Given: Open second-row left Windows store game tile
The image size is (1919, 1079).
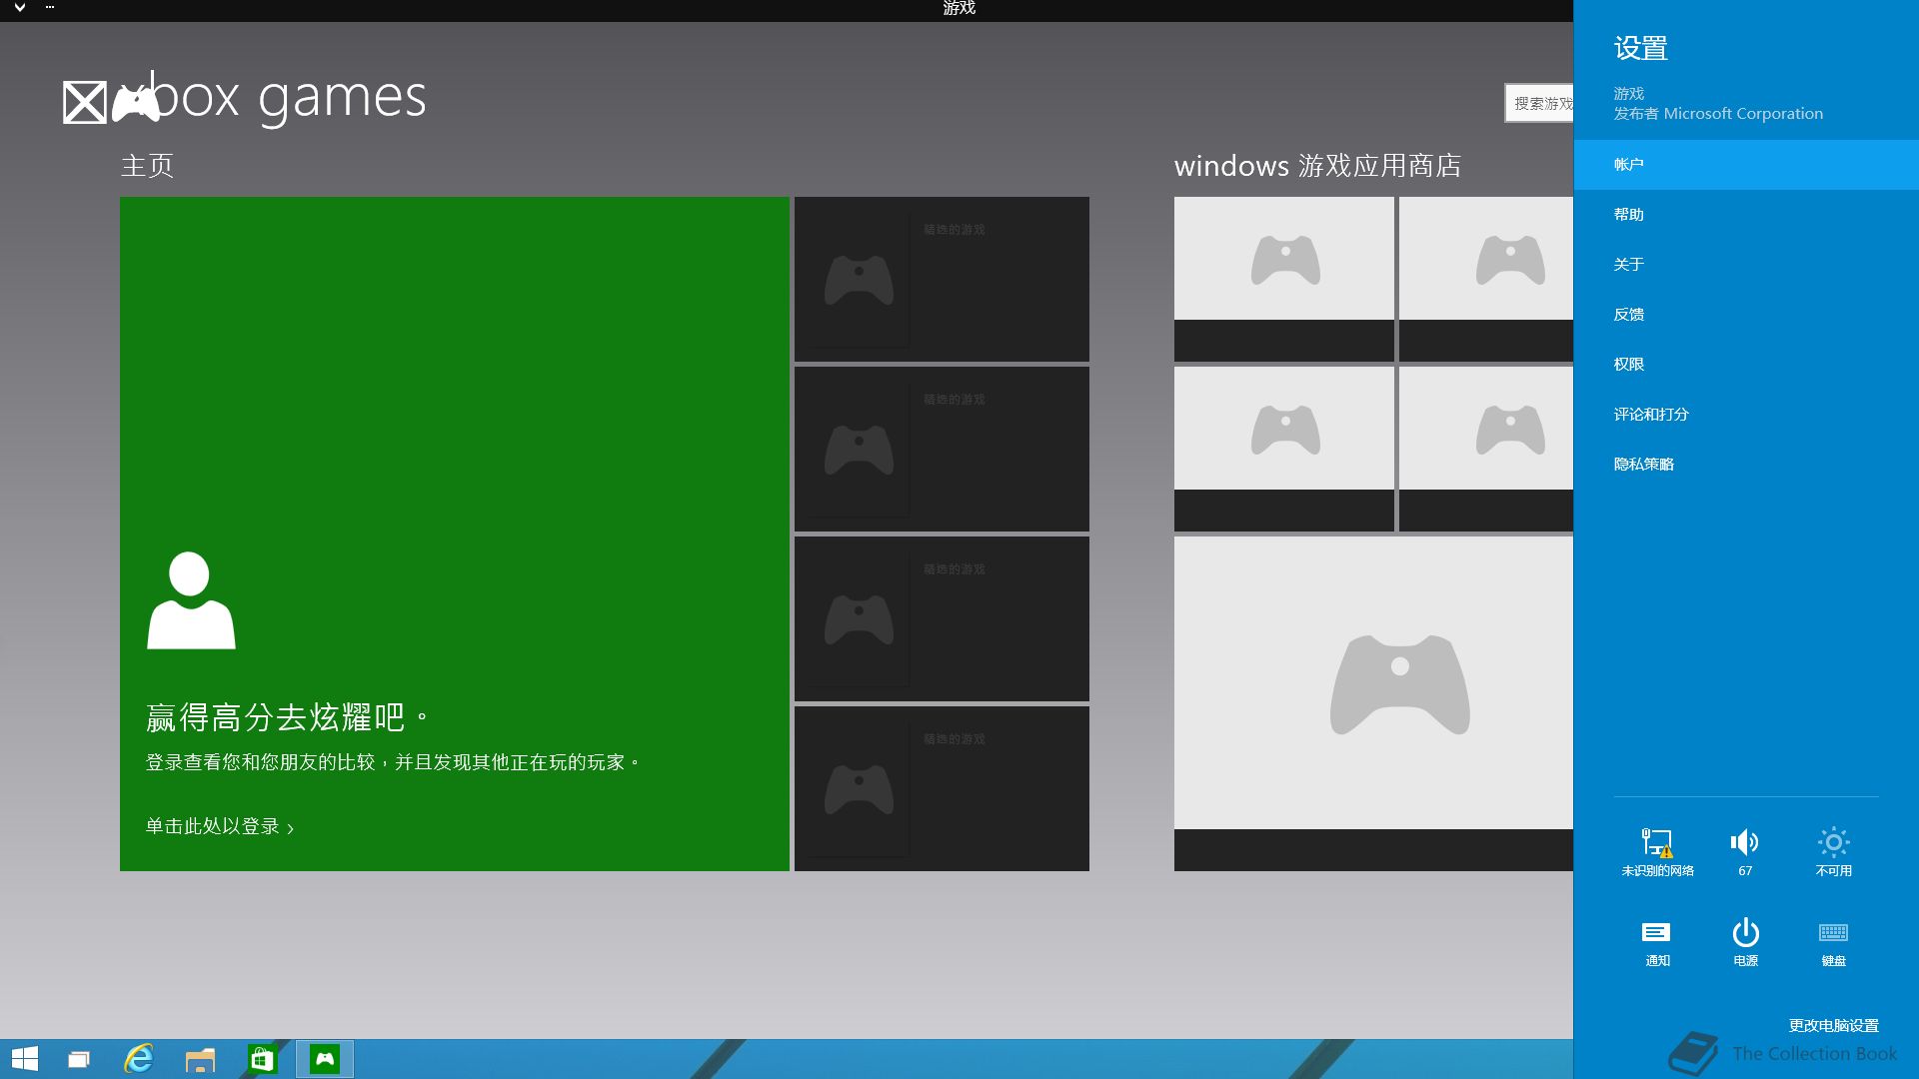Looking at the screenshot, I should pyautogui.click(x=1284, y=449).
